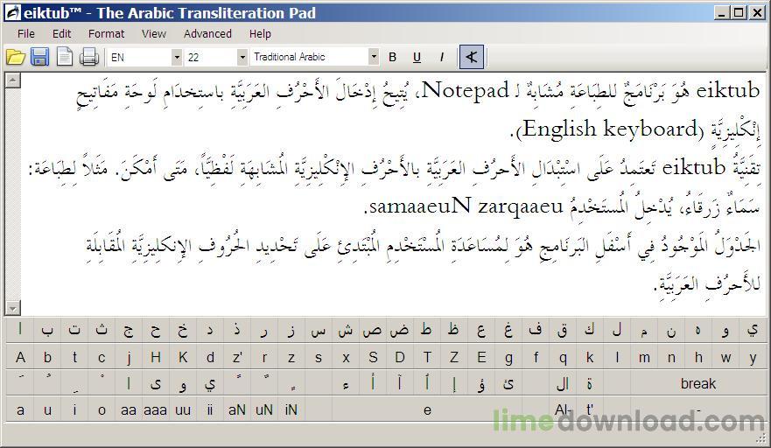The width and height of the screenshot is (771, 448).
Task: Click the 'b' cell in the Latin letter row
Action: pos(47,357)
